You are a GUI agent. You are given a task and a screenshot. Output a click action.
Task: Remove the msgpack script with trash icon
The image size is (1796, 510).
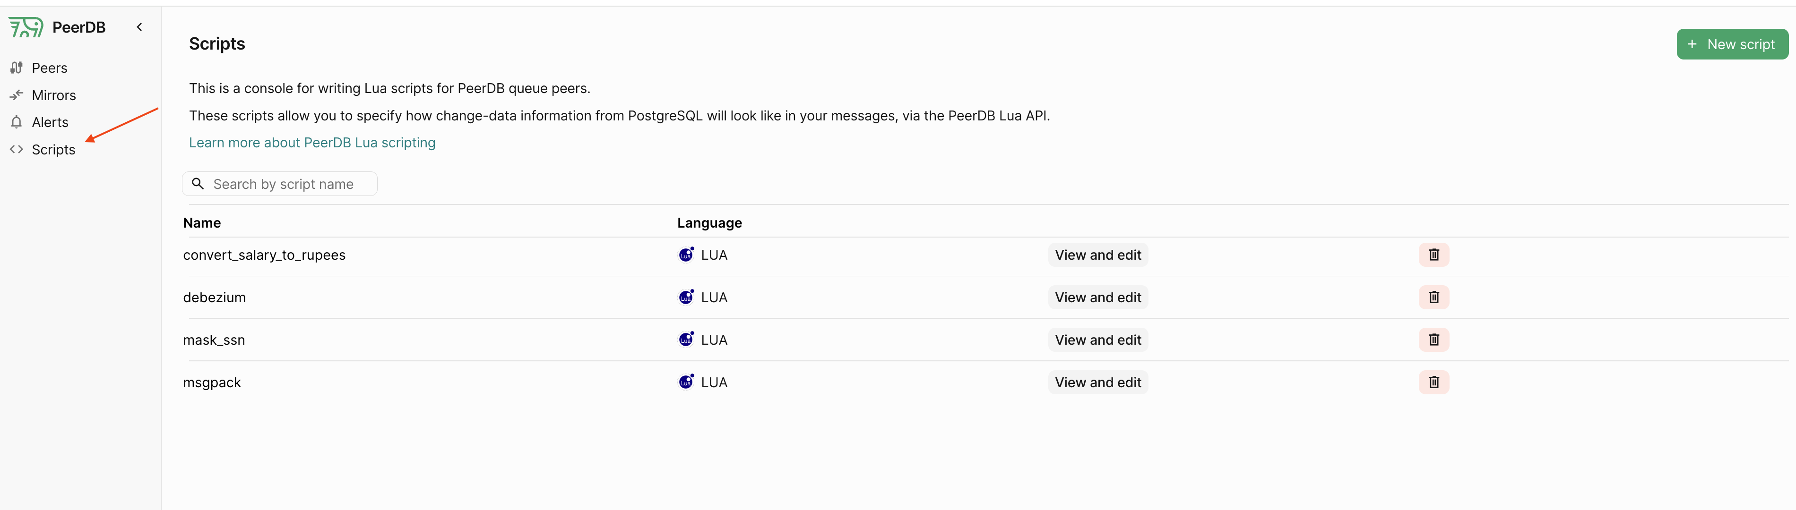1433,382
